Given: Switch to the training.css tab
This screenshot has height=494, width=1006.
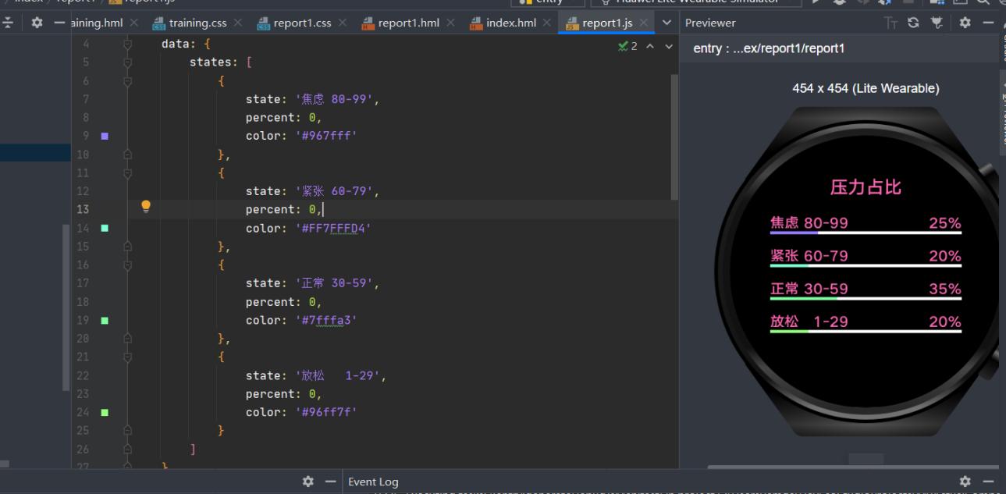Looking at the screenshot, I should tap(197, 23).
